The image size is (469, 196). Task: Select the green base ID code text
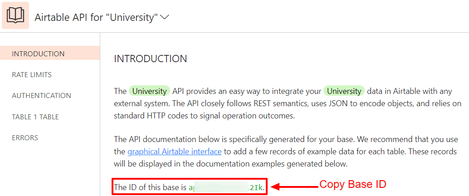[x=227, y=188]
